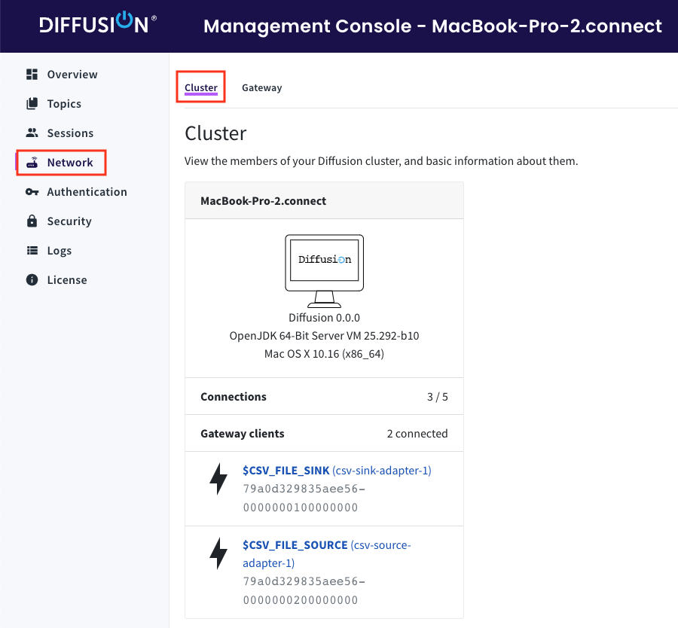This screenshot has width=678, height=628.
Task: Click the Diffusion server monitor image
Action: pyautogui.click(x=324, y=270)
